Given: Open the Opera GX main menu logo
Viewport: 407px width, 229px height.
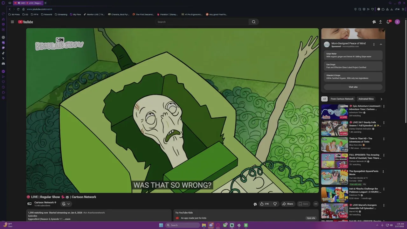Looking at the screenshot, I should click(3, 3).
